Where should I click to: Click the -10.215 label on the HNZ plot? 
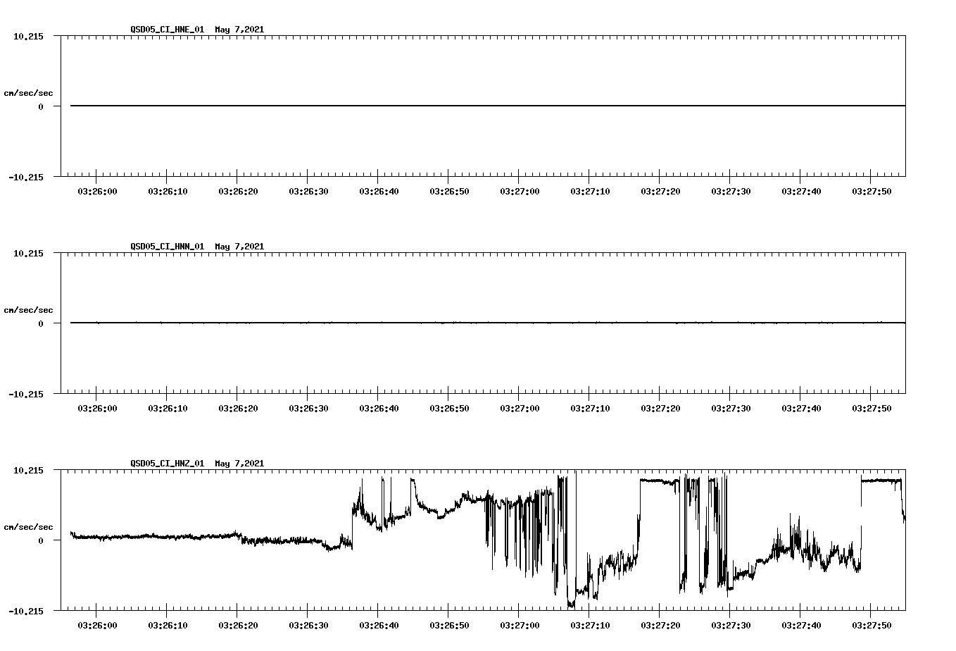point(27,610)
